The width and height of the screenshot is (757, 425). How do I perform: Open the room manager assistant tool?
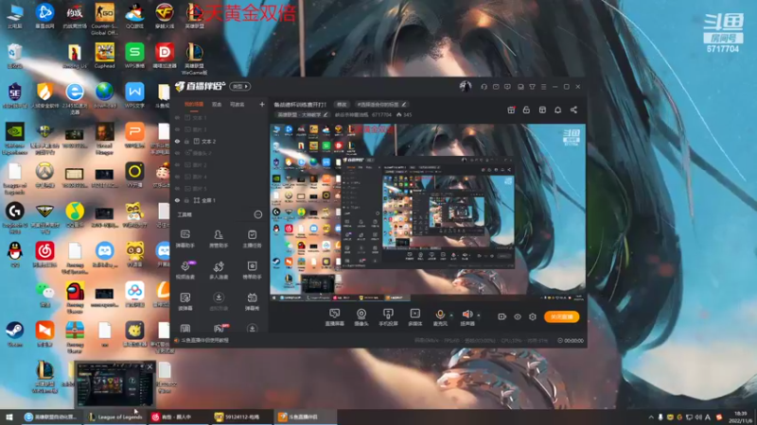(x=219, y=239)
